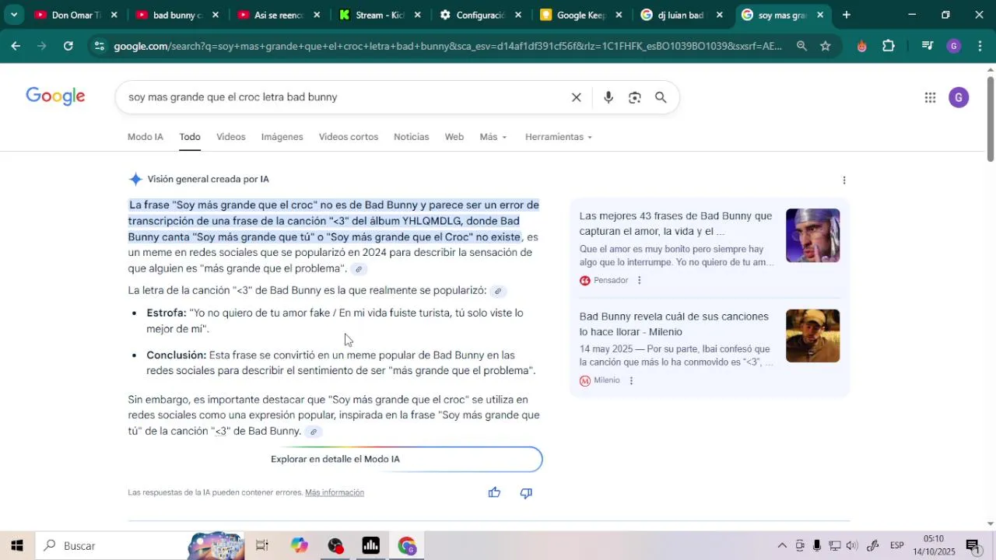Open 'Las mejores 43 frases de Bad Bunny' link

click(675, 224)
